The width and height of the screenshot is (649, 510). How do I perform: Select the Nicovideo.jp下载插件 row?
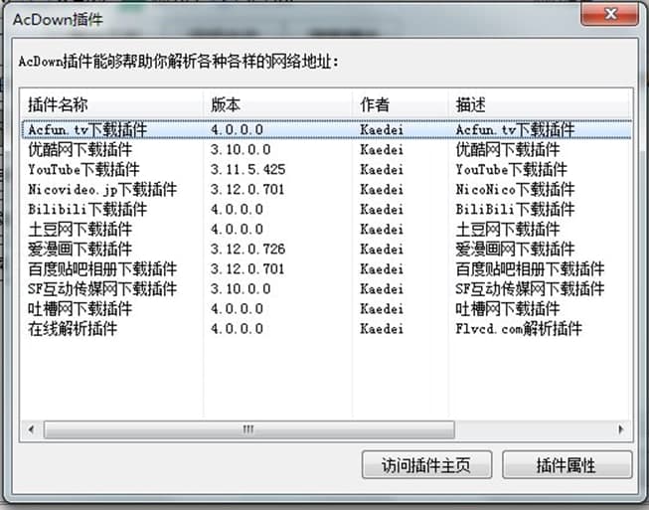(327, 189)
